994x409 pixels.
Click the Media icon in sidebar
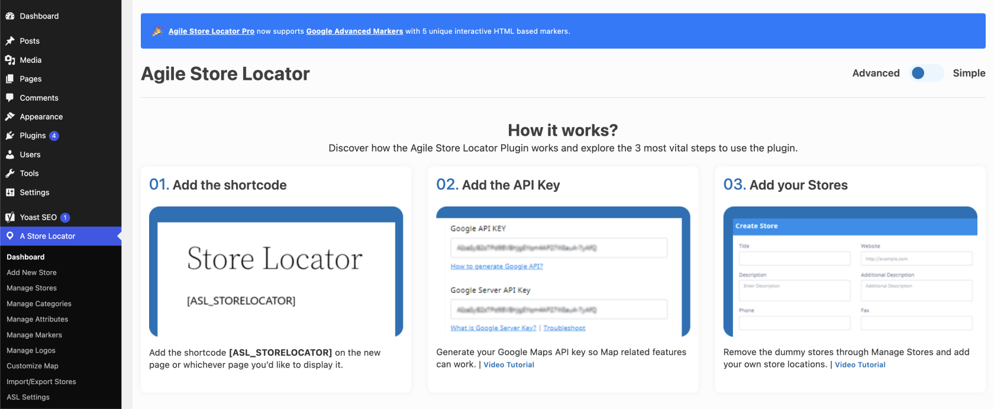point(10,60)
